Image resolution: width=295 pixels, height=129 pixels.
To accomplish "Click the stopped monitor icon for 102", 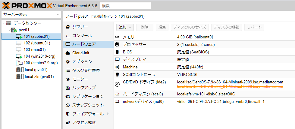I will pos(19,43).
